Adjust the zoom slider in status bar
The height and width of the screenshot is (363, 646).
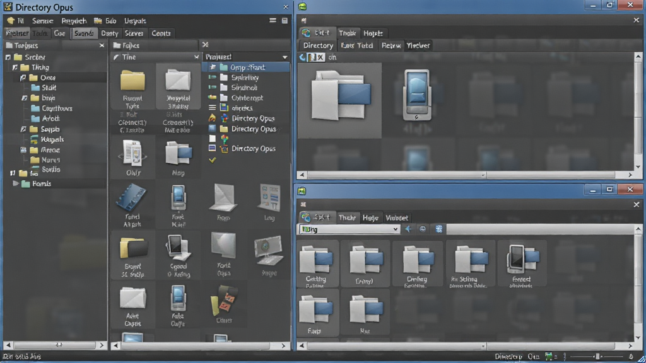pyautogui.click(x=597, y=357)
